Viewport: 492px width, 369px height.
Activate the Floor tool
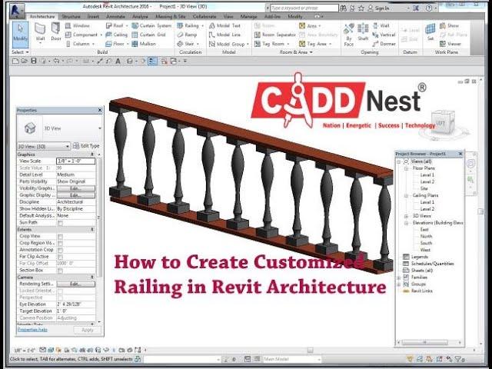click(115, 44)
